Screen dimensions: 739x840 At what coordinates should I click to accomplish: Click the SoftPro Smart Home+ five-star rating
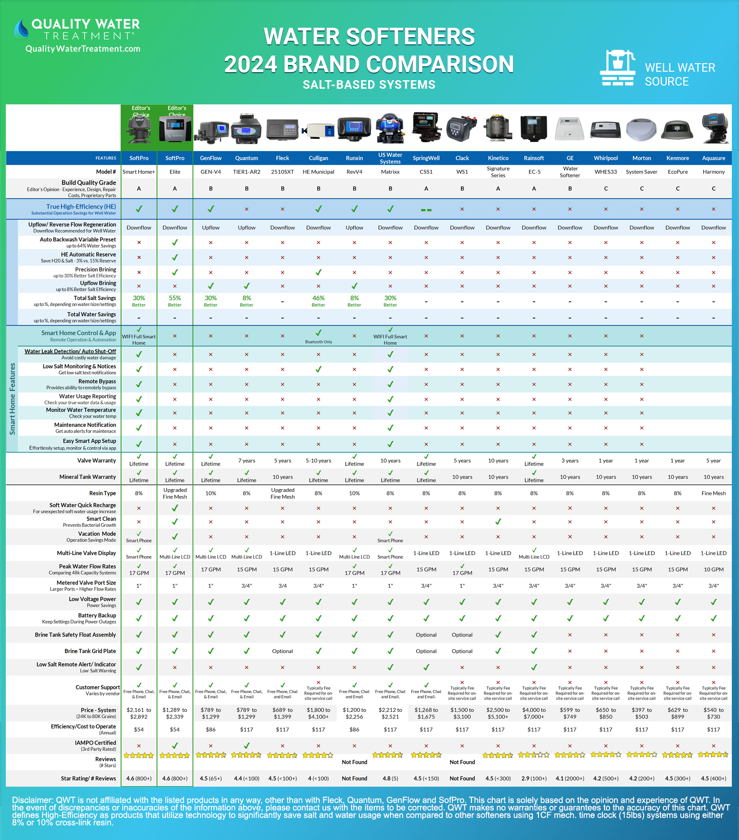point(139,755)
